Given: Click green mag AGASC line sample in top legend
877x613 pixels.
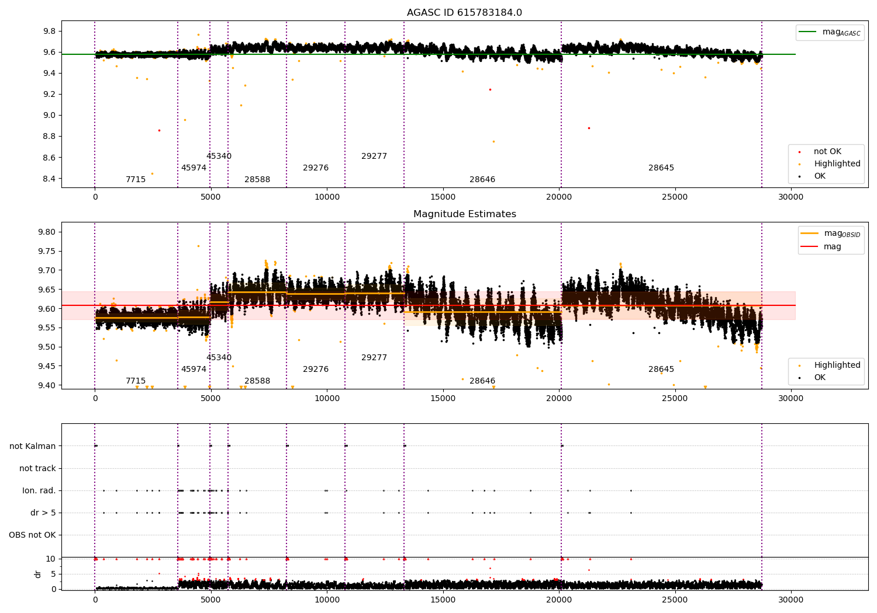Looking at the screenshot, I should pos(808,32).
